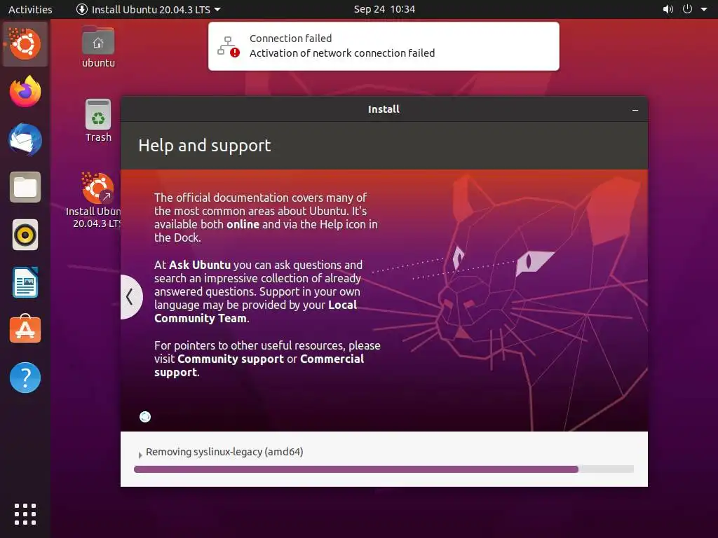Screen dimensions: 718x538
Task: Click the Connection failed notification
Action: 384,46
